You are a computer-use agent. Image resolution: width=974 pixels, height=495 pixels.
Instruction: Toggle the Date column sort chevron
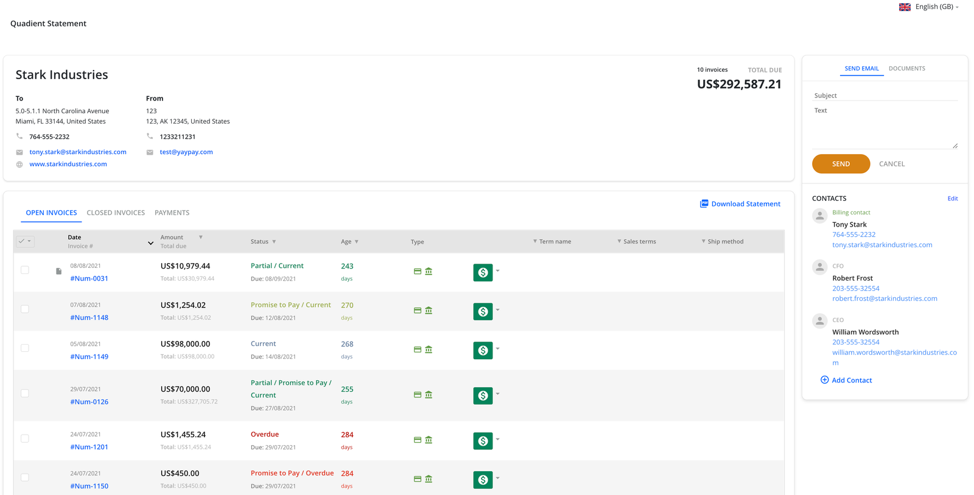coord(150,243)
